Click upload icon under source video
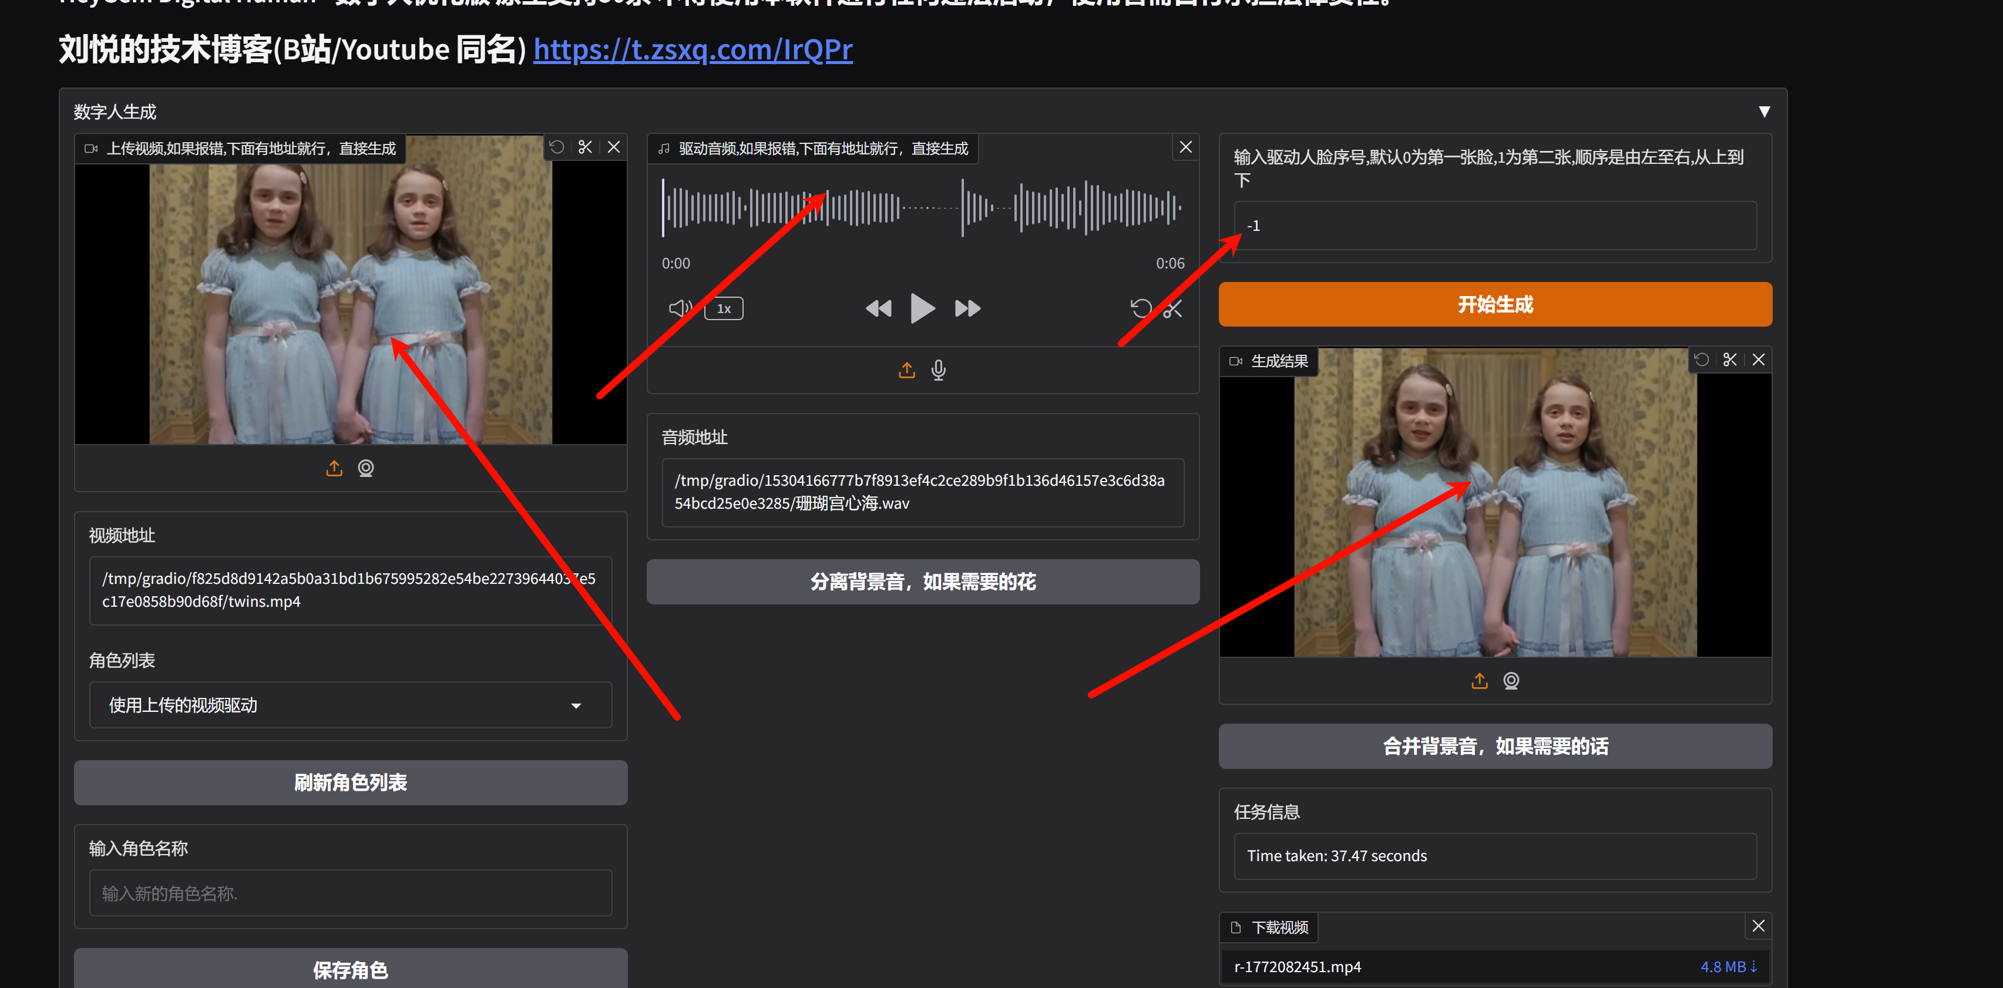 click(334, 468)
